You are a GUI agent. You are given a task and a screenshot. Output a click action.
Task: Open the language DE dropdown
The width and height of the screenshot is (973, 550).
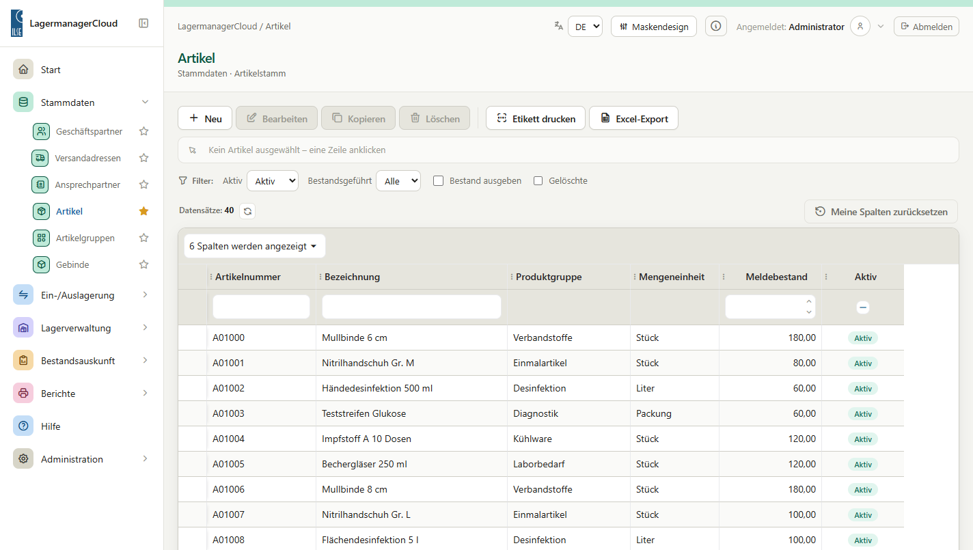pyautogui.click(x=585, y=27)
